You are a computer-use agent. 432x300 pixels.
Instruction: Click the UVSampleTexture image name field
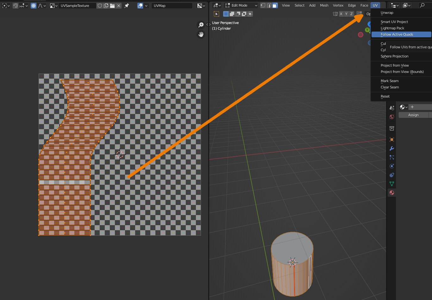[x=77, y=6]
